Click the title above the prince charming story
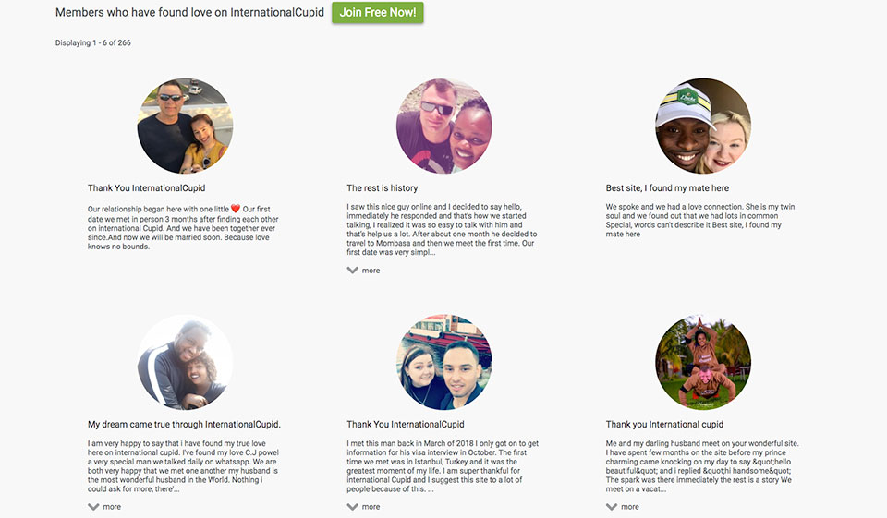The image size is (887, 518). click(664, 425)
